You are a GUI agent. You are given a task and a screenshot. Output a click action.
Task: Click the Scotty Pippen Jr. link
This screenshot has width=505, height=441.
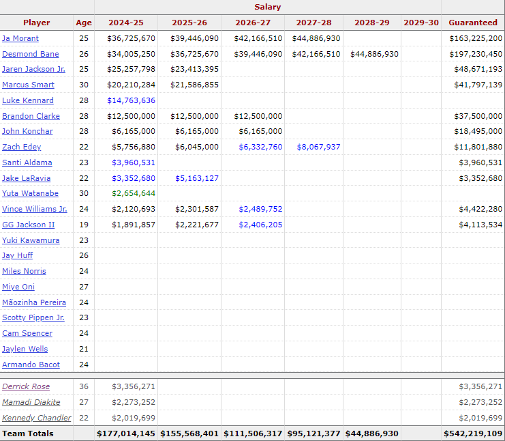click(33, 317)
